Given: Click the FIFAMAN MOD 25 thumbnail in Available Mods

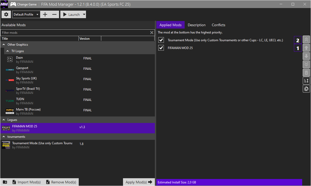Looking at the screenshot, I should (x=6, y=128).
